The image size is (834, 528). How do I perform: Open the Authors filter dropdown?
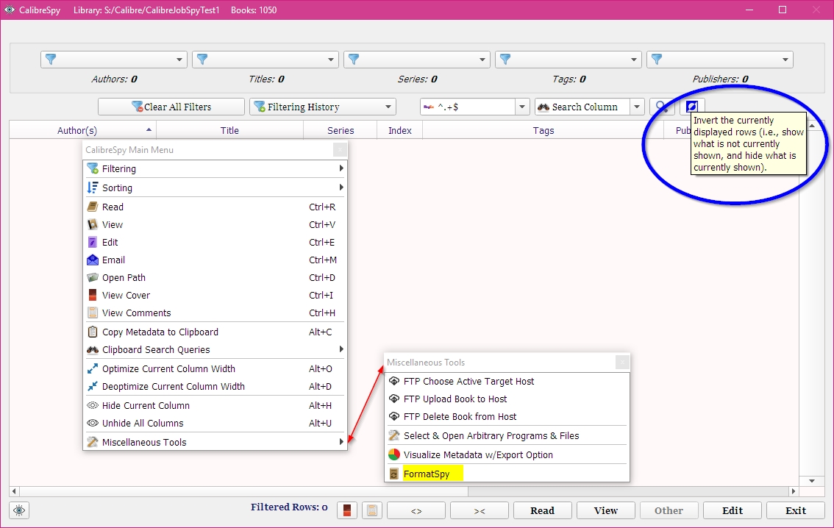tap(114, 60)
